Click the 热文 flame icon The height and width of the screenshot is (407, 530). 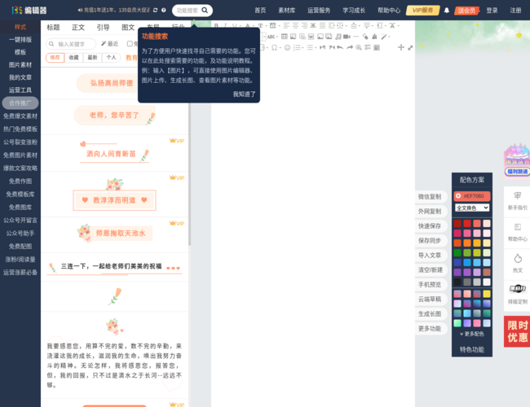pos(518,259)
